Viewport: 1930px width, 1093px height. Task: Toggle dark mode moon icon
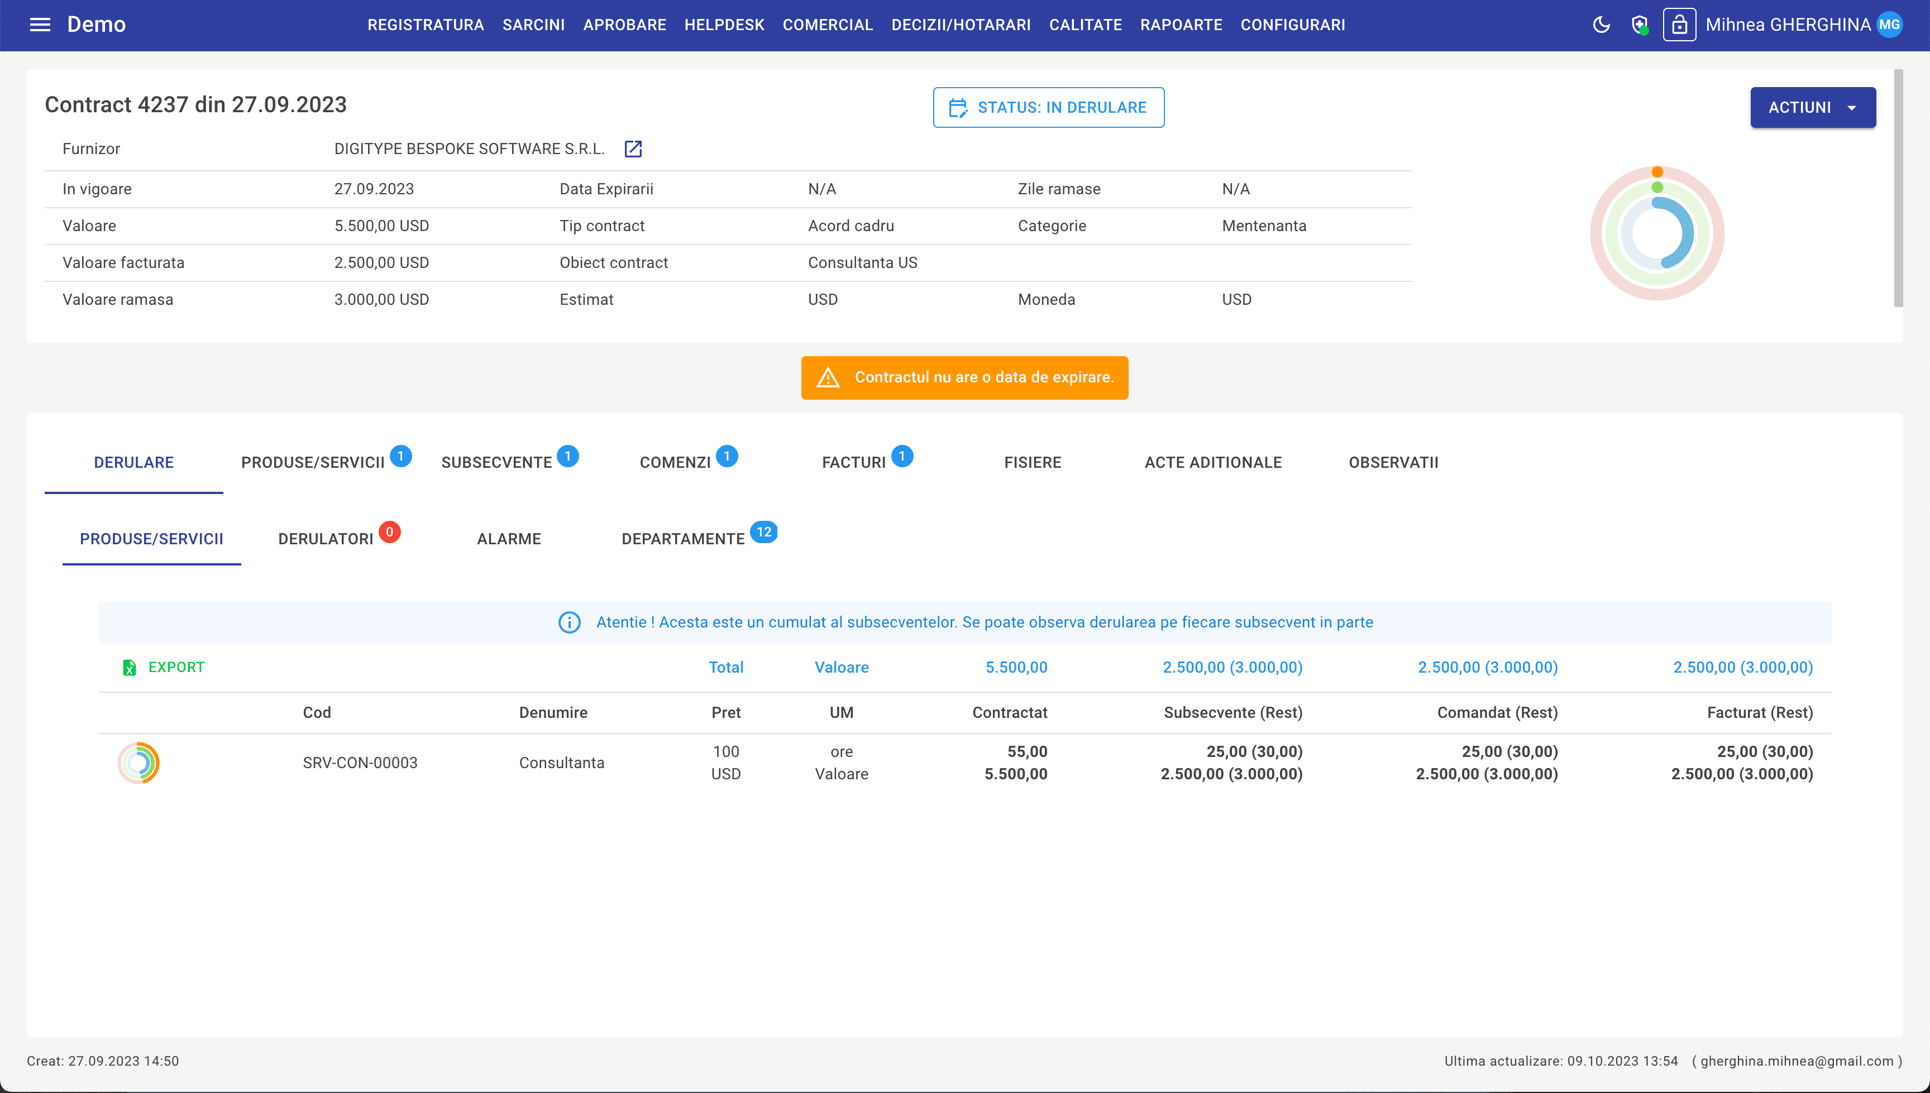(x=1601, y=25)
